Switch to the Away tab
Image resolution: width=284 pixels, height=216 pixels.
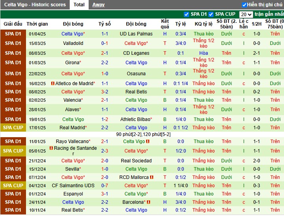98,4
